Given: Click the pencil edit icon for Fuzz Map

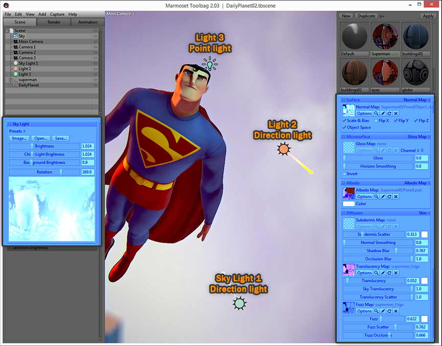Looking at the screenshot, I should [383, 311].
